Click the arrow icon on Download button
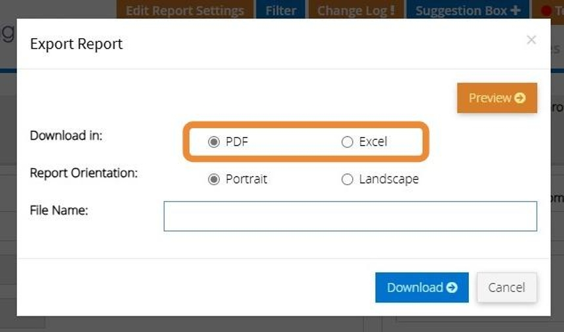The width and height of the screenshot is (564, 332). pyautogui.click(x=452, y=287)
